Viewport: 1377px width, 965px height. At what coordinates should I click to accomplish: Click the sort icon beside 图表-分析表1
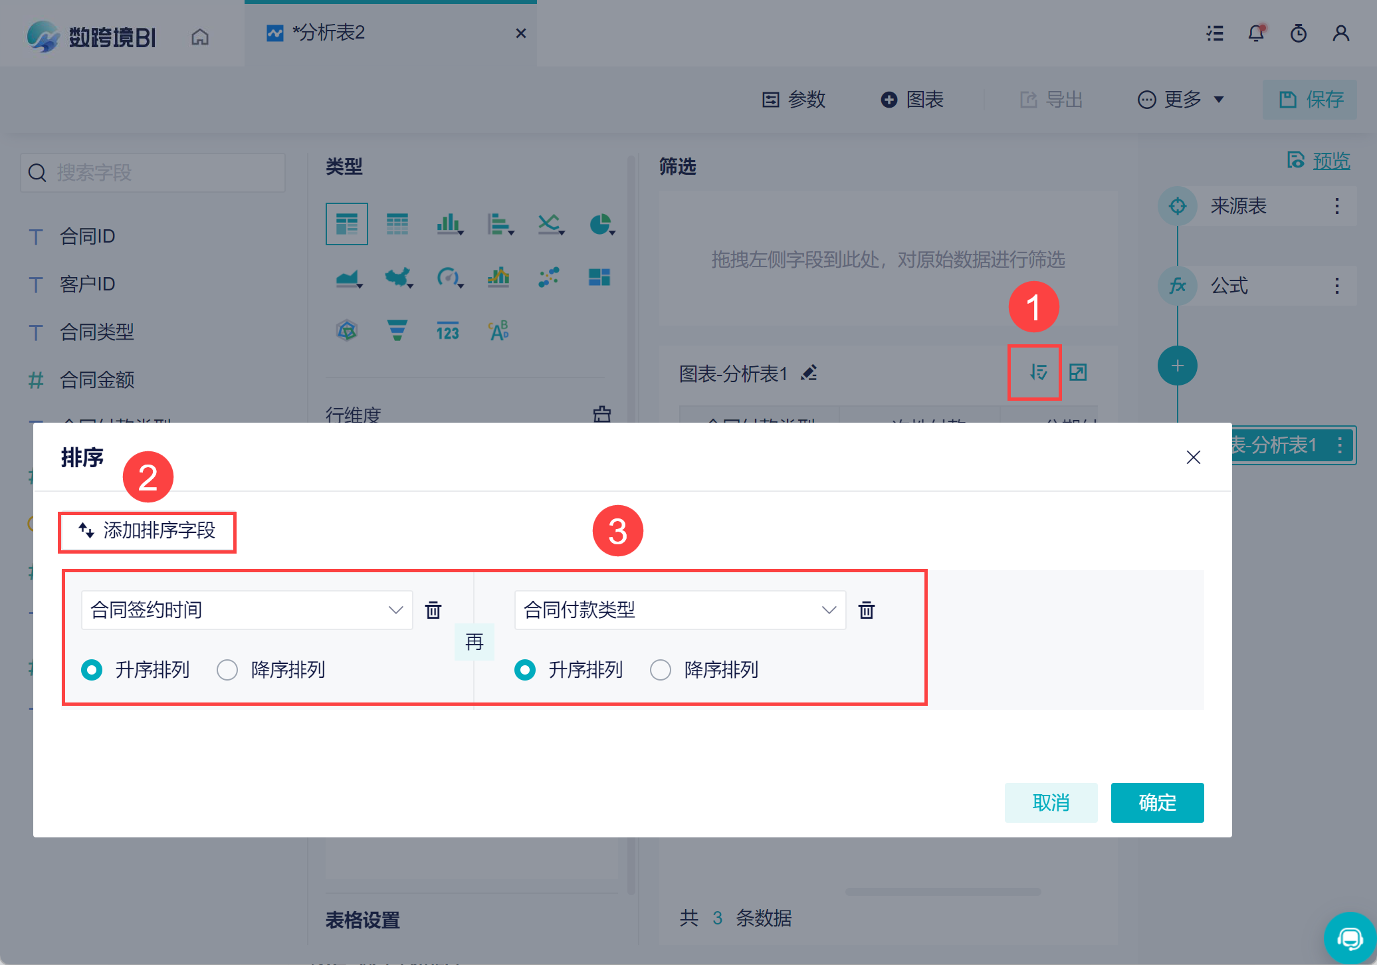1037,373
